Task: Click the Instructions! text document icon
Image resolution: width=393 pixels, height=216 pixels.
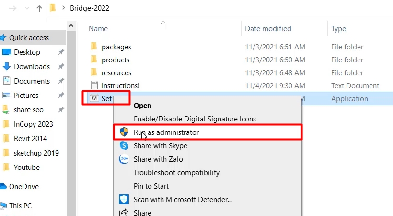Action: pos(94,86)
